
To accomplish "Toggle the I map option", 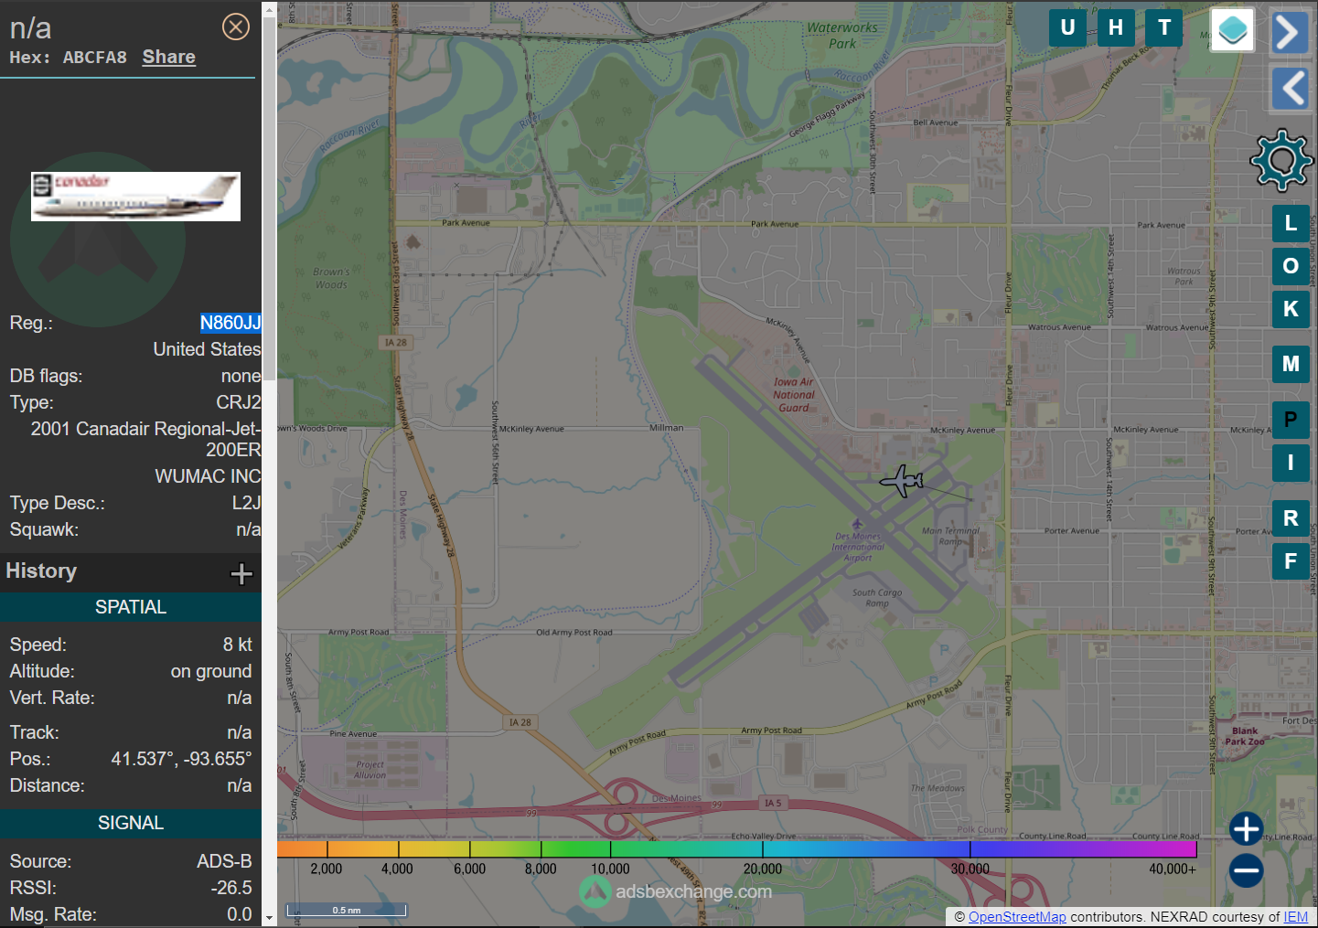I will [1291, 463].
